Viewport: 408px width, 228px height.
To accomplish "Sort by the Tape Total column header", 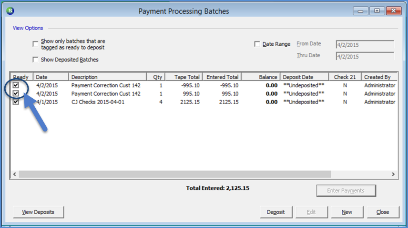I will click(x=184, y=77).
